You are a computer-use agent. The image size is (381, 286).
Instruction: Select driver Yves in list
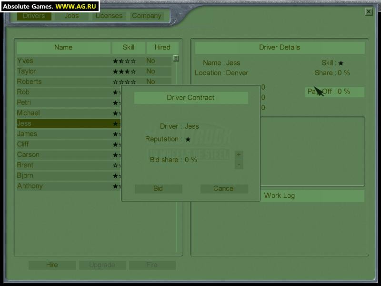click(x=26, y=61)
